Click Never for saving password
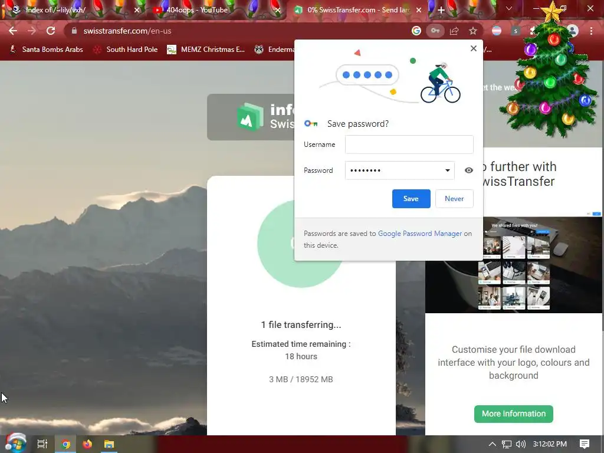This screenshot has width=604, height=453. [x=454, y=199]
